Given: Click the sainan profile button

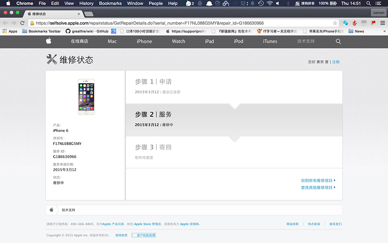Looking at the screenshot, I should tap(379, 13).
